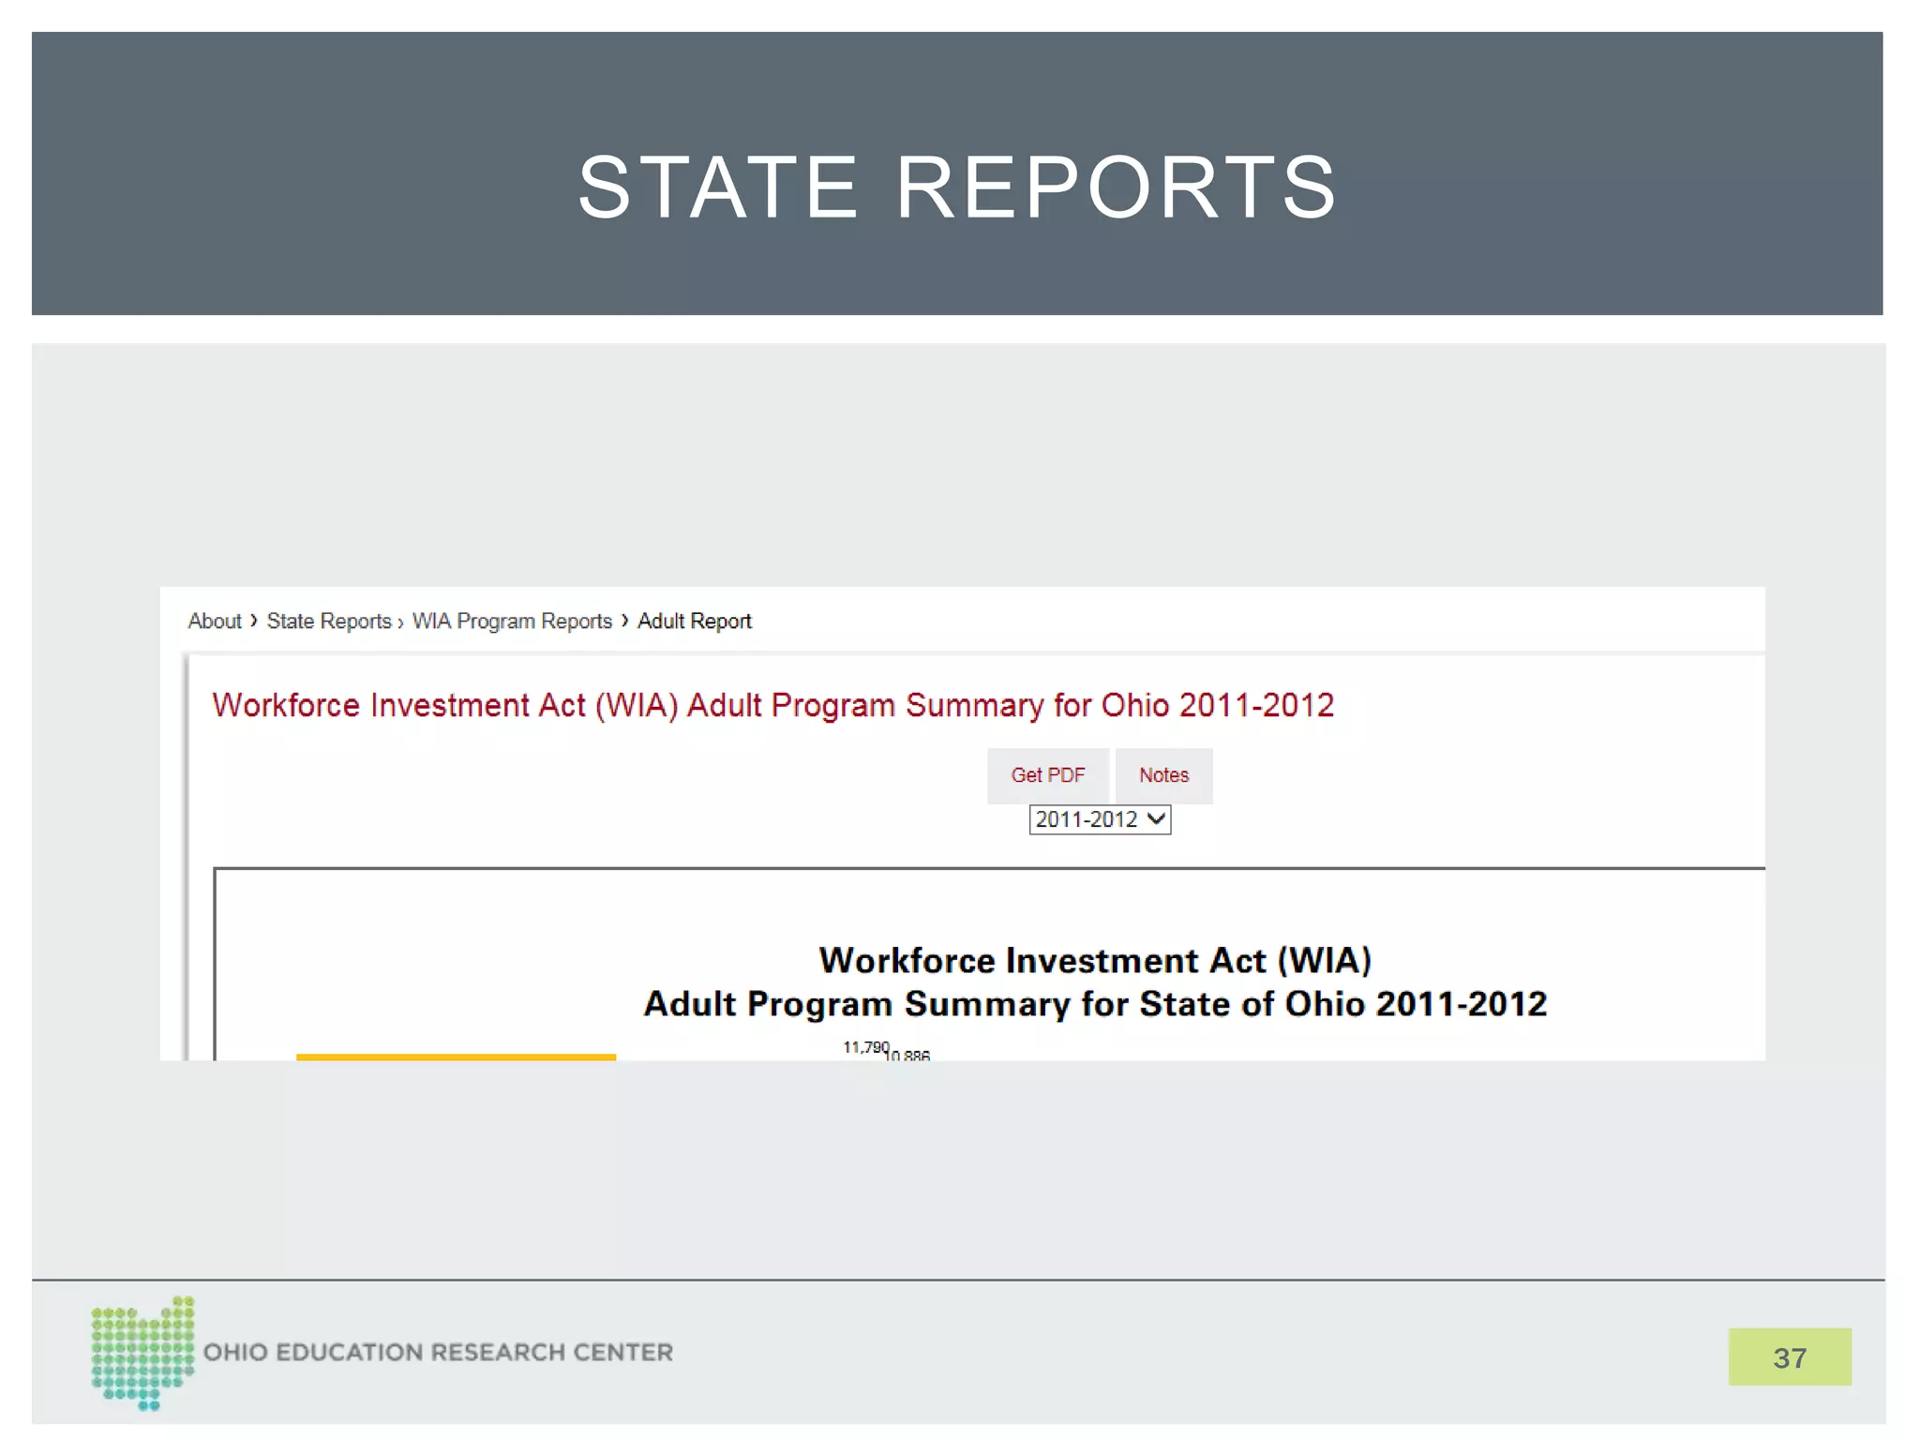Click the 'OHIO EDUCATION RESEARCH CENTER' footer text

click(x=439, y=1352)
